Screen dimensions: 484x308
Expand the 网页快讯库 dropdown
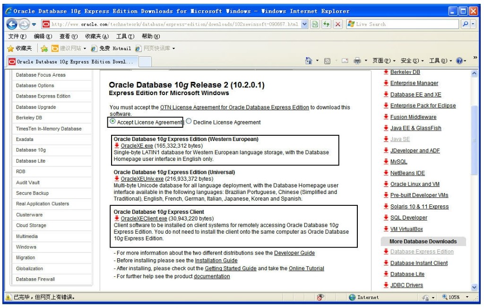[x=173, y=49]
